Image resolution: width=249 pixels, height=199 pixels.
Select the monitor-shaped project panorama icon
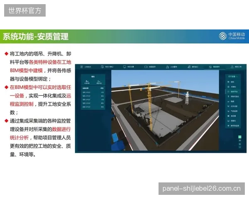[x=124, y=67]
